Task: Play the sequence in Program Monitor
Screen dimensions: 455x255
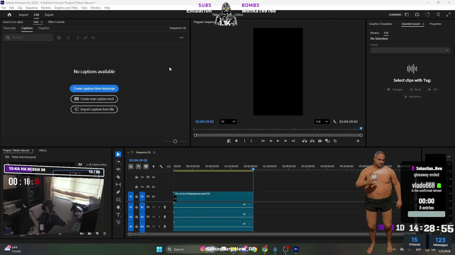Action: [278, 141]
